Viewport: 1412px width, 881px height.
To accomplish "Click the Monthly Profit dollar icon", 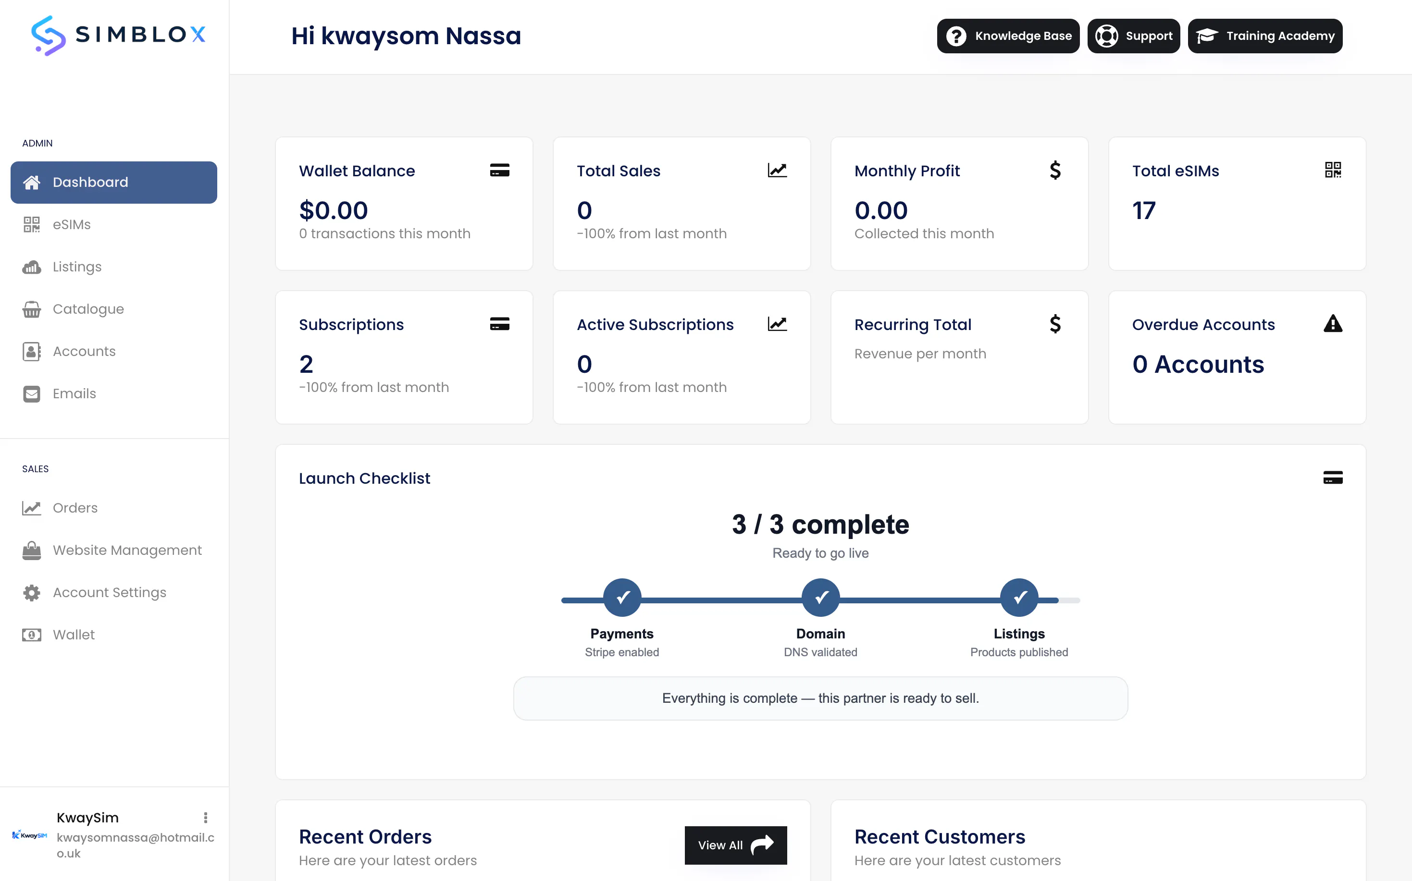I will point(1055,170).
